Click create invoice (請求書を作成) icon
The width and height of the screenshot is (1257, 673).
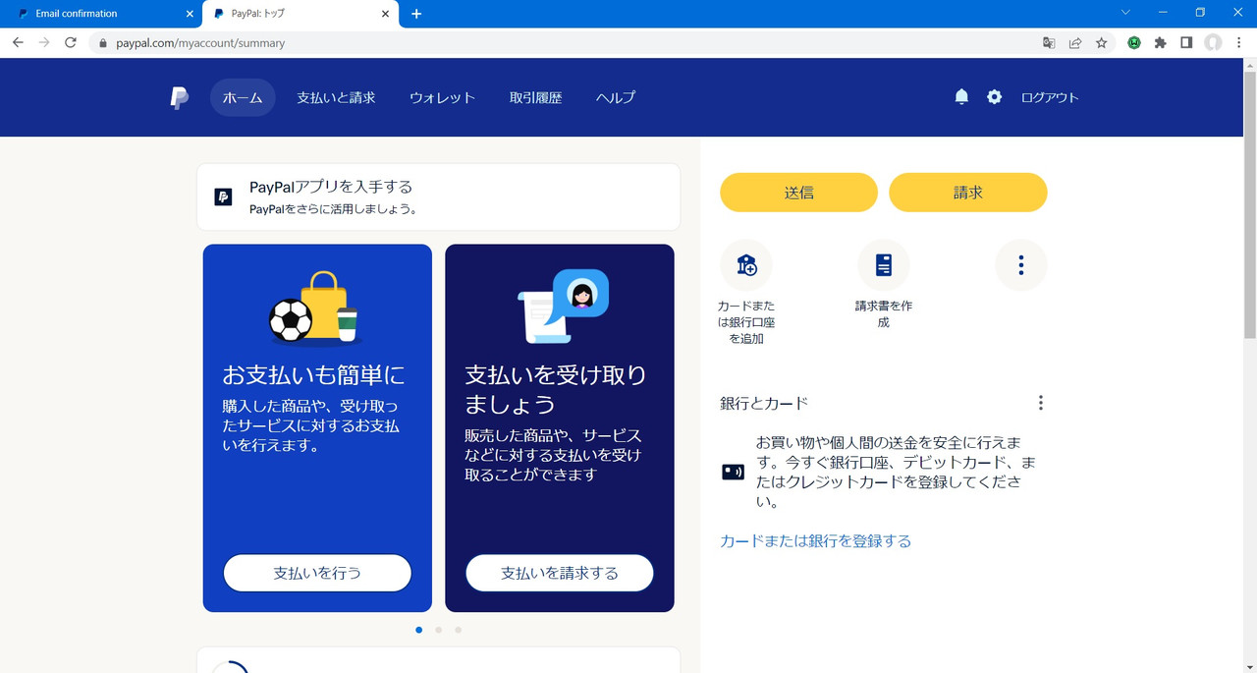tap(884, 264)
